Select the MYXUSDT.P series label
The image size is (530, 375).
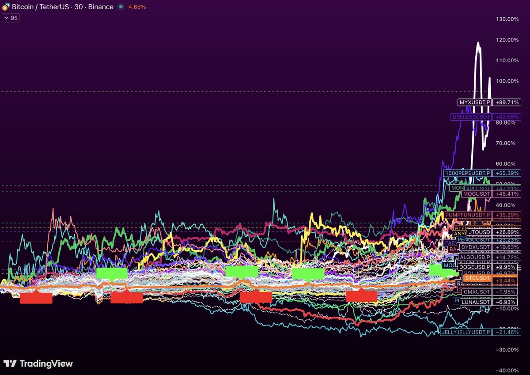[x=474, y=102]
